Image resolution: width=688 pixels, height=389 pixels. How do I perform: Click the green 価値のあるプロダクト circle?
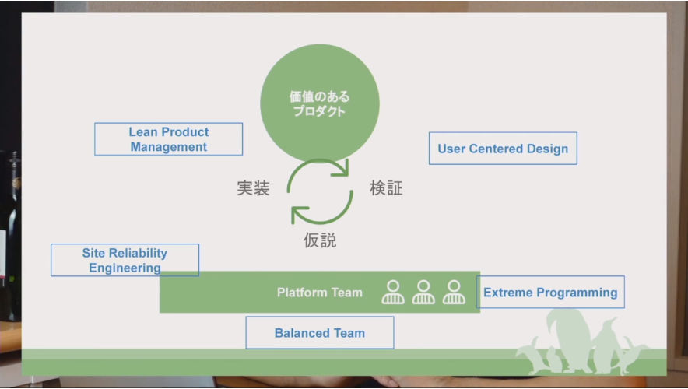click(x=320, y=103)
